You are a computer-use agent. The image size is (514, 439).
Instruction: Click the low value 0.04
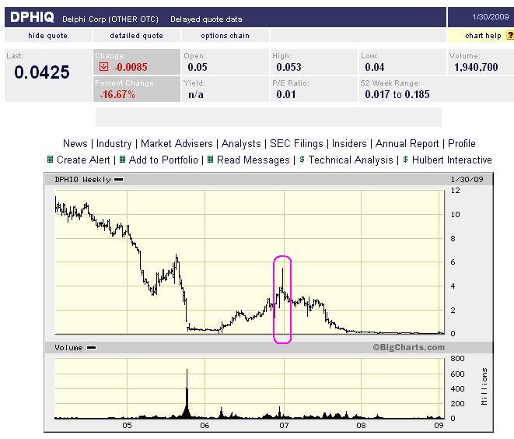point(374,67)
